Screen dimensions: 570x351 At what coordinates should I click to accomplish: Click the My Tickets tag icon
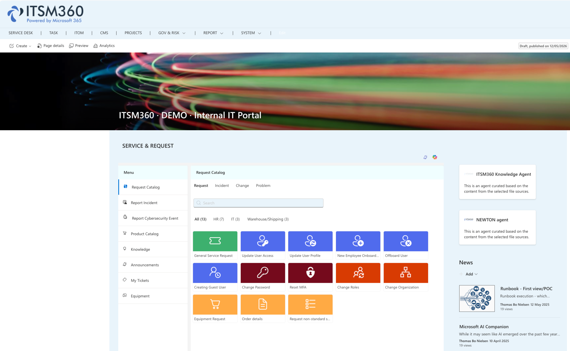coord(125,280)
